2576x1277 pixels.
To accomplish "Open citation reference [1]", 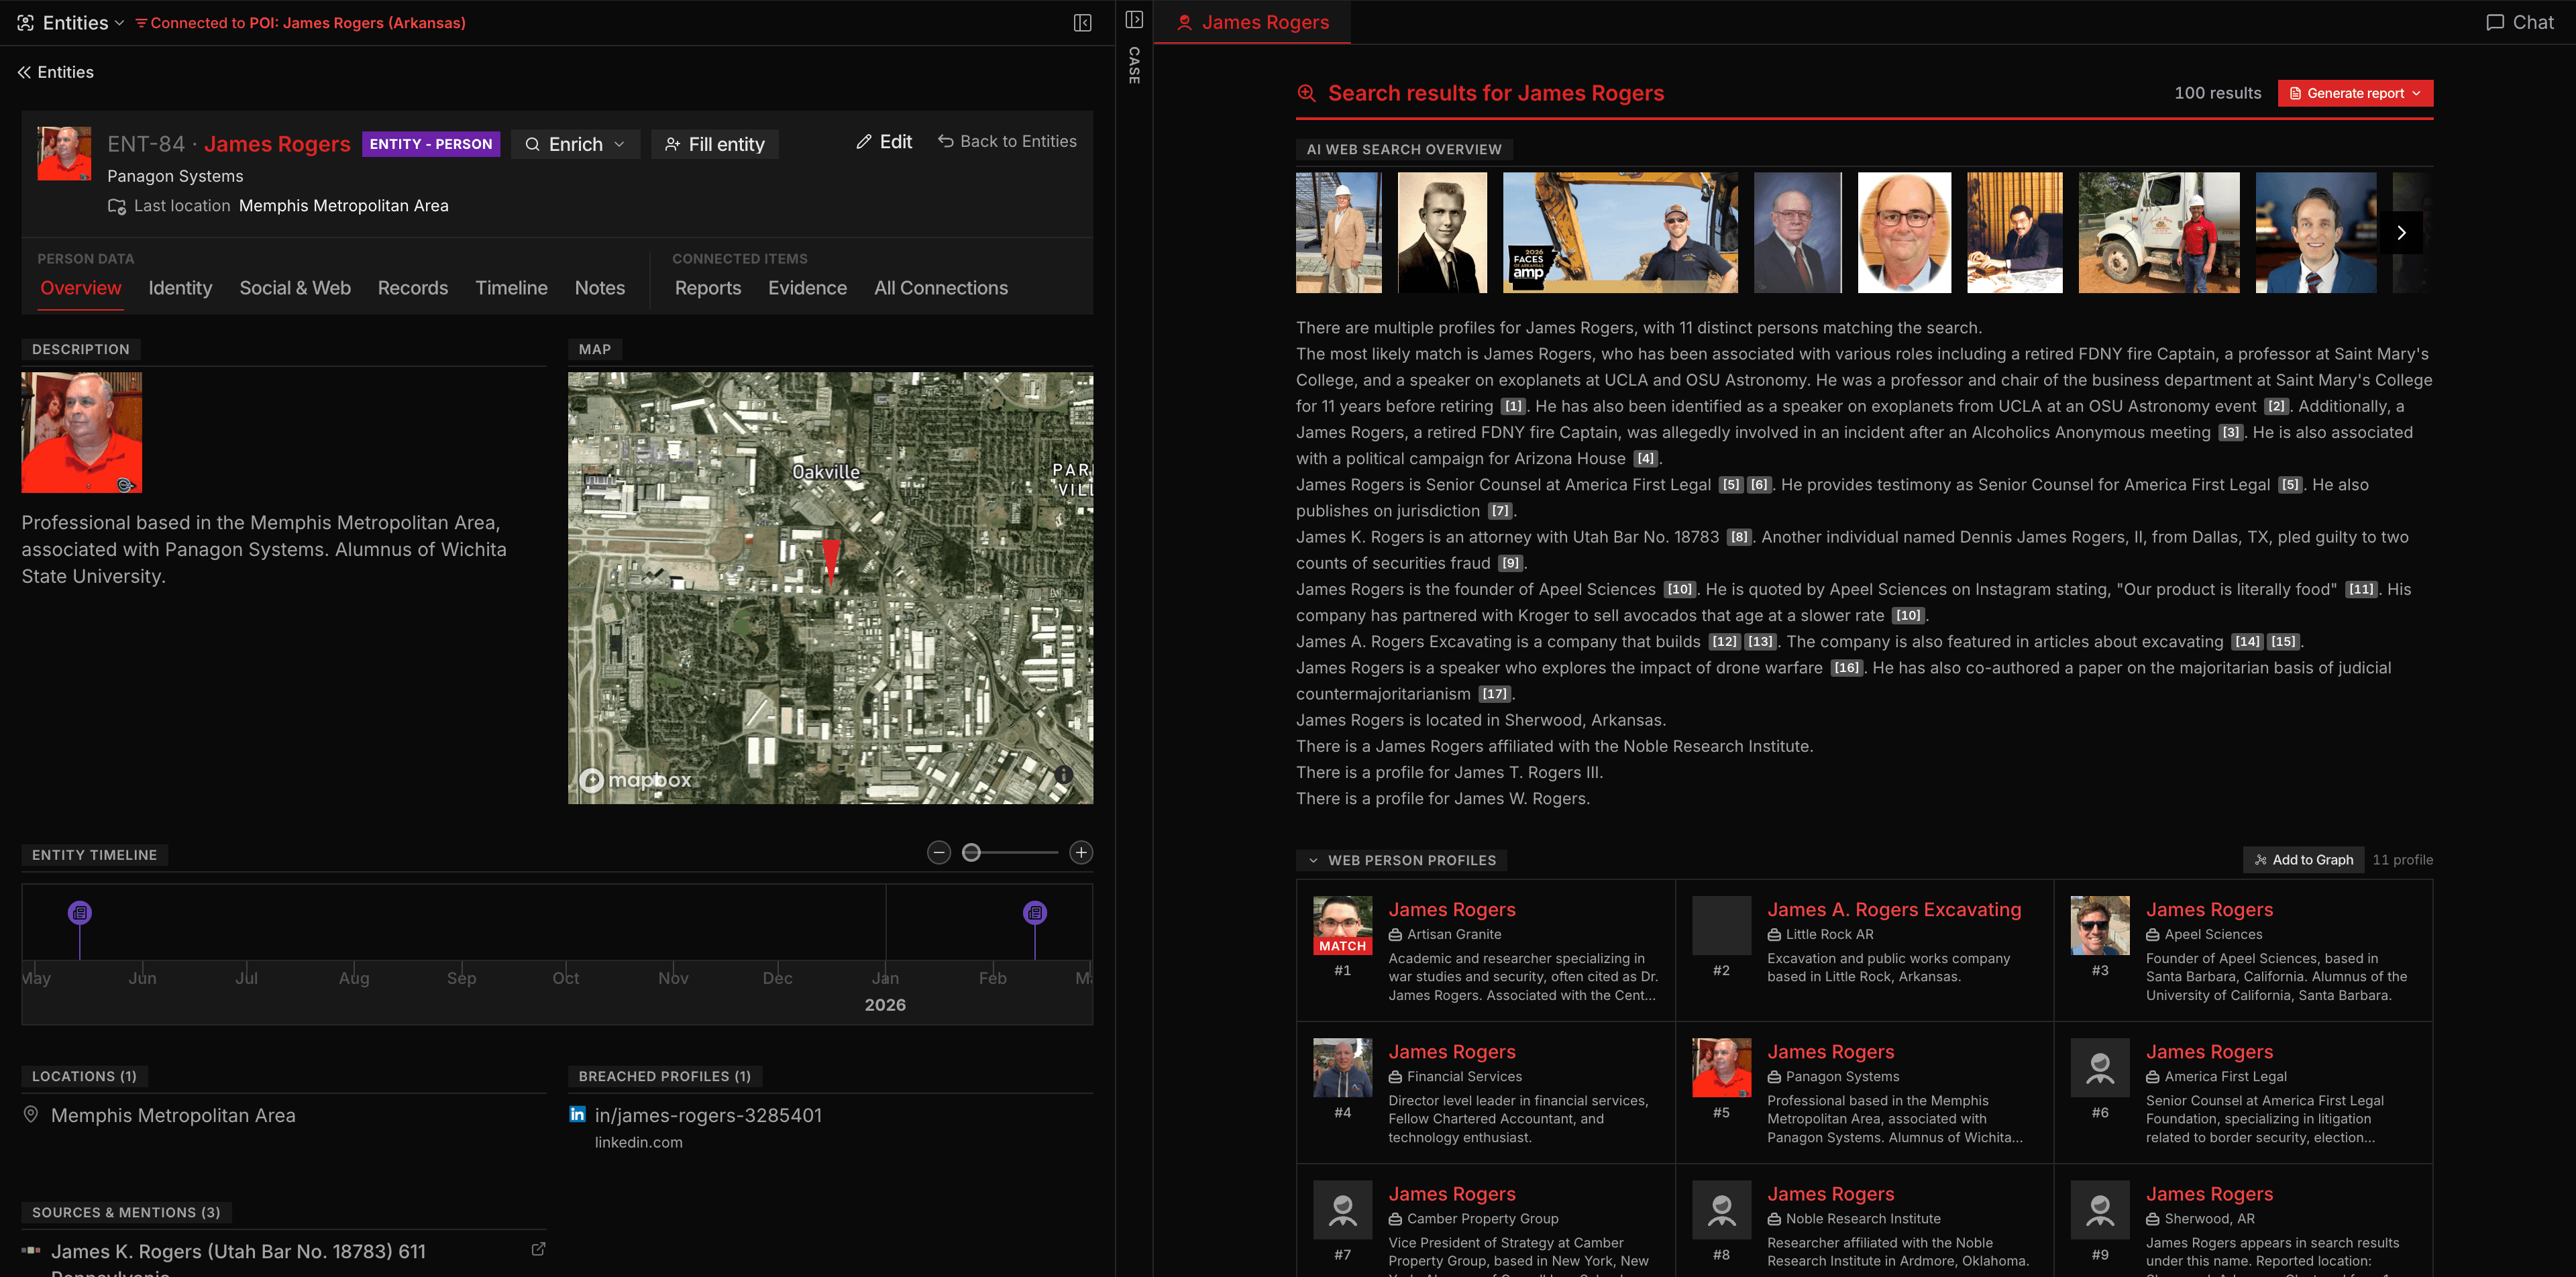I will (x=1513, y=406).
